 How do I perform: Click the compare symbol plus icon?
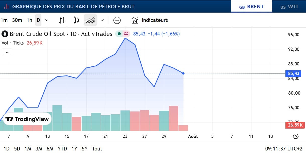click(x=117, y=20)
